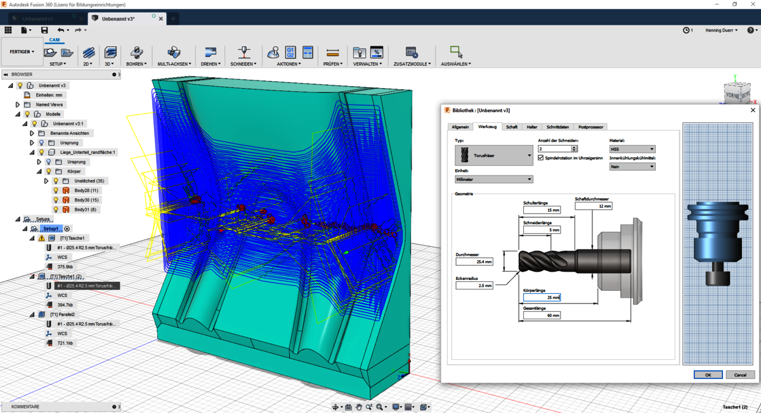Add a new document tab
The height and width of the screenshot is (413, 761).
[x=173, y=19]
